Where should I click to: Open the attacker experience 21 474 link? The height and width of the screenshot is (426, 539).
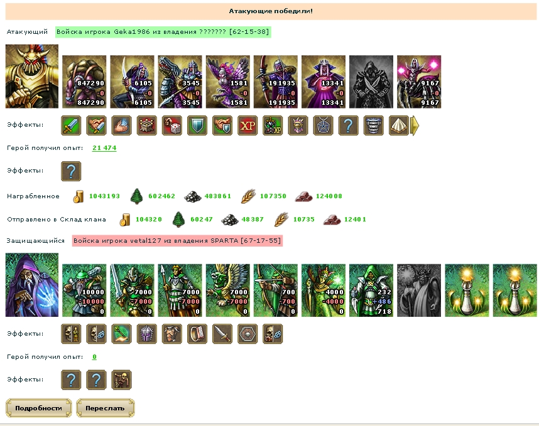[104, 148]
